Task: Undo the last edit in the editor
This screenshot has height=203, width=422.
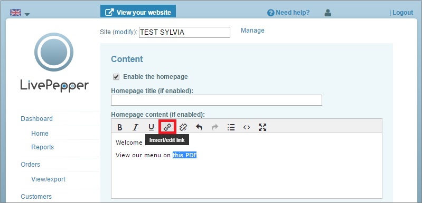Action: coord(199,127)
